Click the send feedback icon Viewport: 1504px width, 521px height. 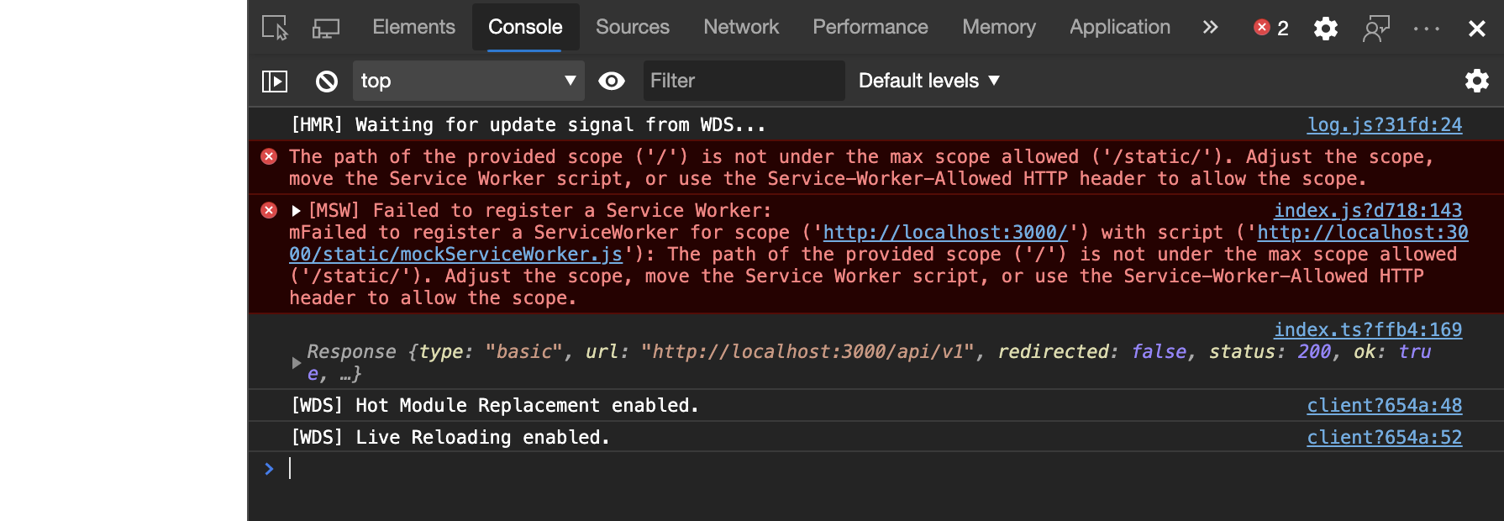[x=1375, y=29]
